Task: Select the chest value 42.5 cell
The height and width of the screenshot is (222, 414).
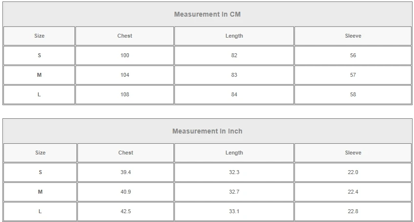Action: [x=126, y=212]
